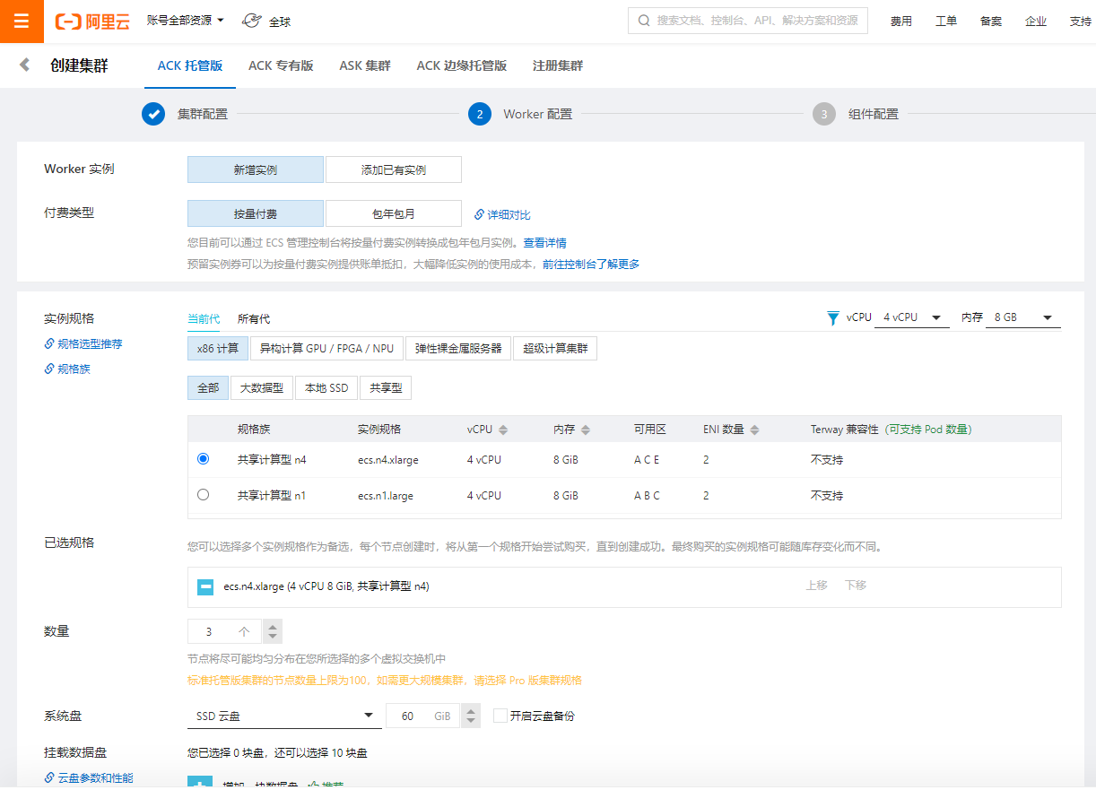Sort the table by the vCPU column
Viewport: 1096px width, 790px height.
pyautogui.click(x=503, y=430)
